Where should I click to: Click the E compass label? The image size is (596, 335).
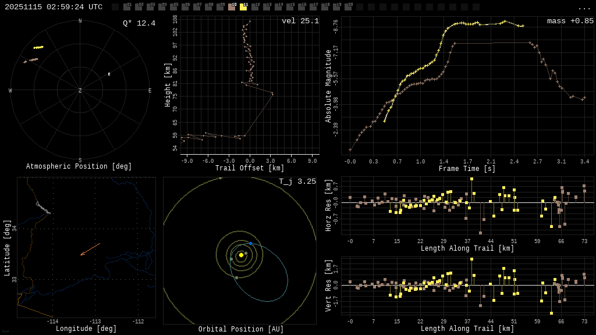[x=150, y=90]
